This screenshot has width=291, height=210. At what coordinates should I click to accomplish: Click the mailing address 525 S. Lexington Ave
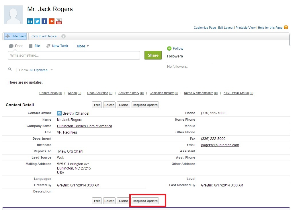(73, 164)
